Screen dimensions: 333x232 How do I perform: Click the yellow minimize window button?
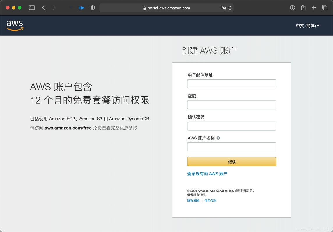point(14,8)
